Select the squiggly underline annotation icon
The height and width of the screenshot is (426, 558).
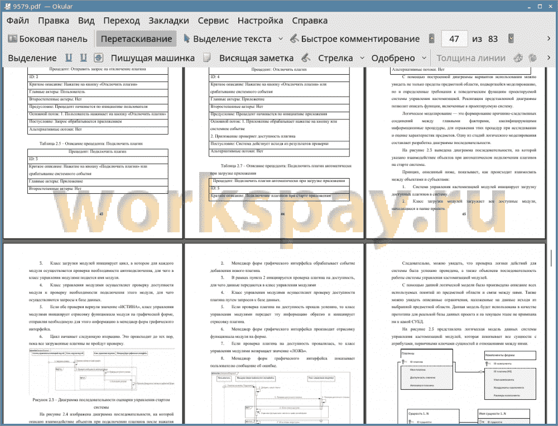pos(83,58)
